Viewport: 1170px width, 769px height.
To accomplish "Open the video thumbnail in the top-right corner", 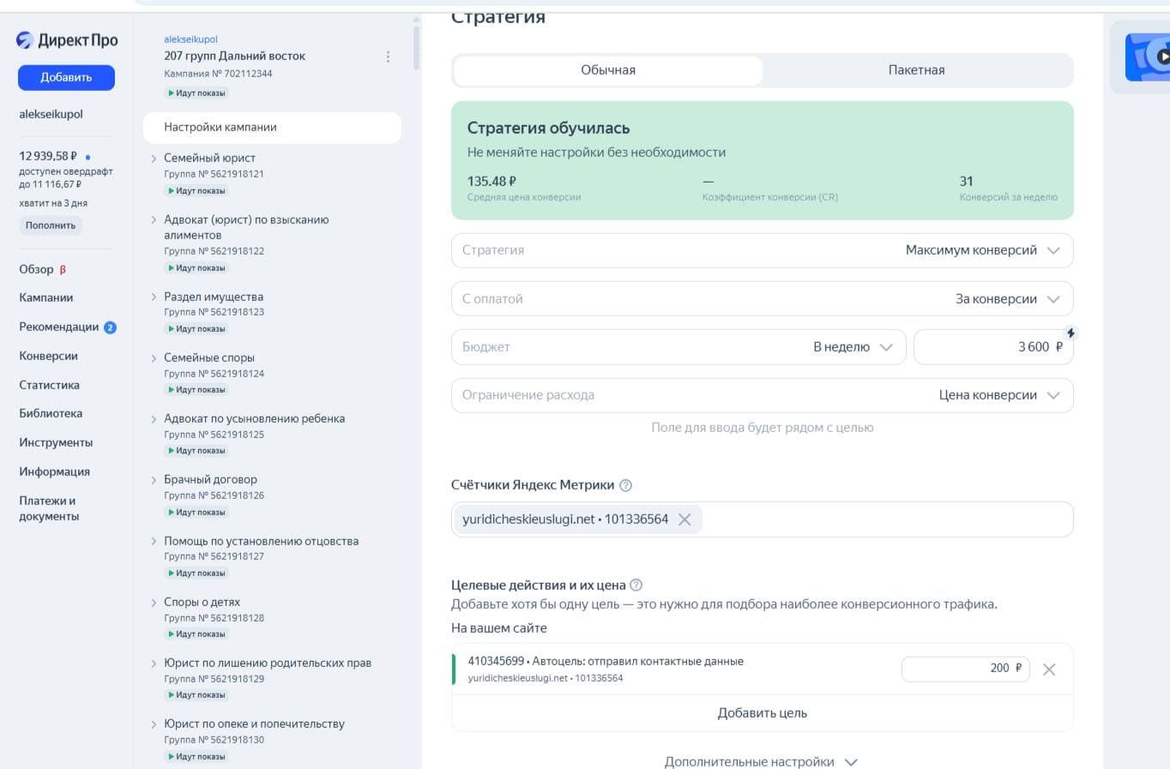I will [x=1148, y=57].
